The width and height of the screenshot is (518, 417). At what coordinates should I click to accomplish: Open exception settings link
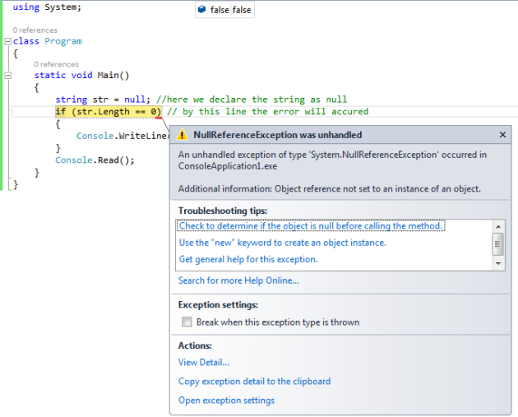[226, 401]
